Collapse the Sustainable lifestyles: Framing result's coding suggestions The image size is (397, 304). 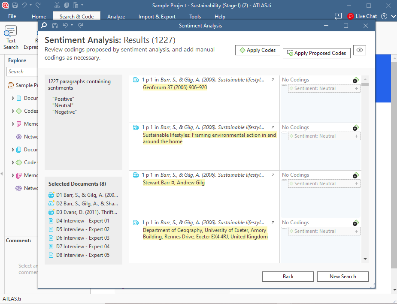(x=284, y=132)
